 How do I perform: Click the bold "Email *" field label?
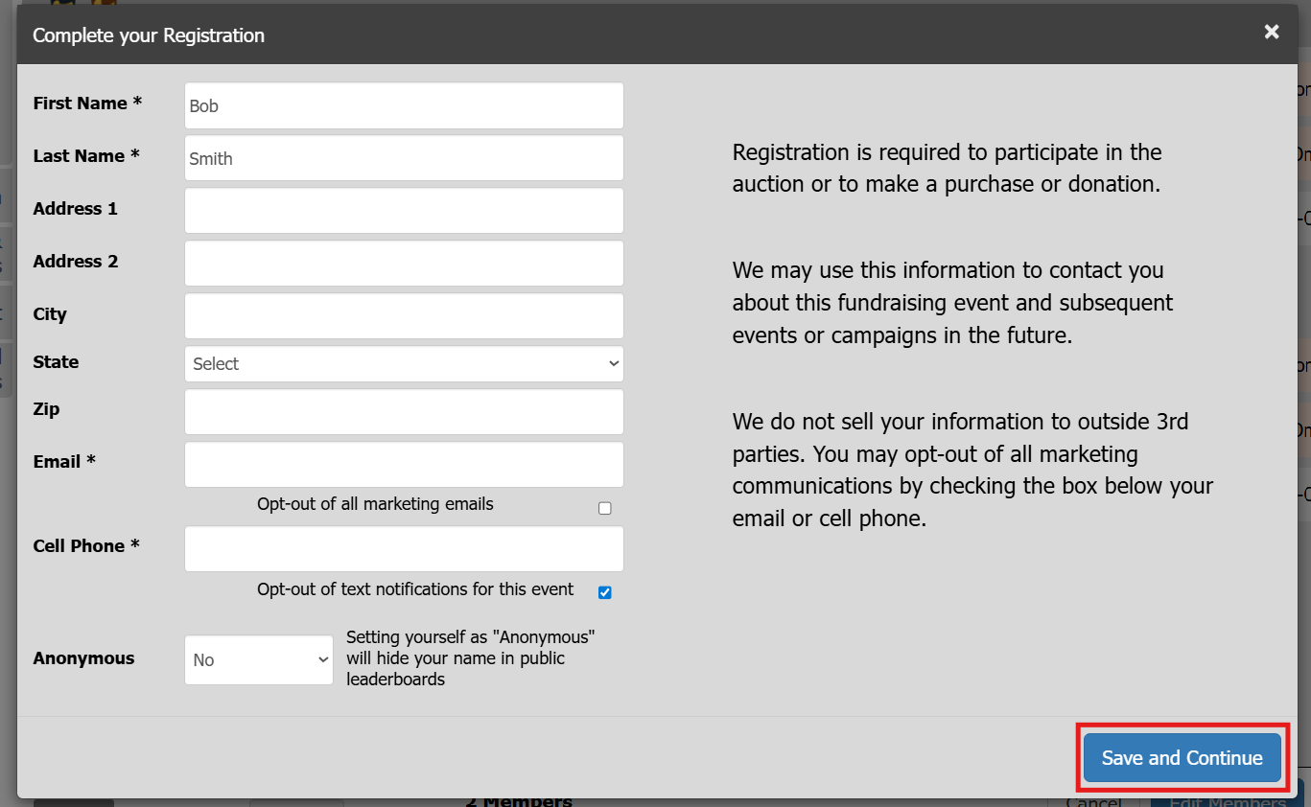64,462
